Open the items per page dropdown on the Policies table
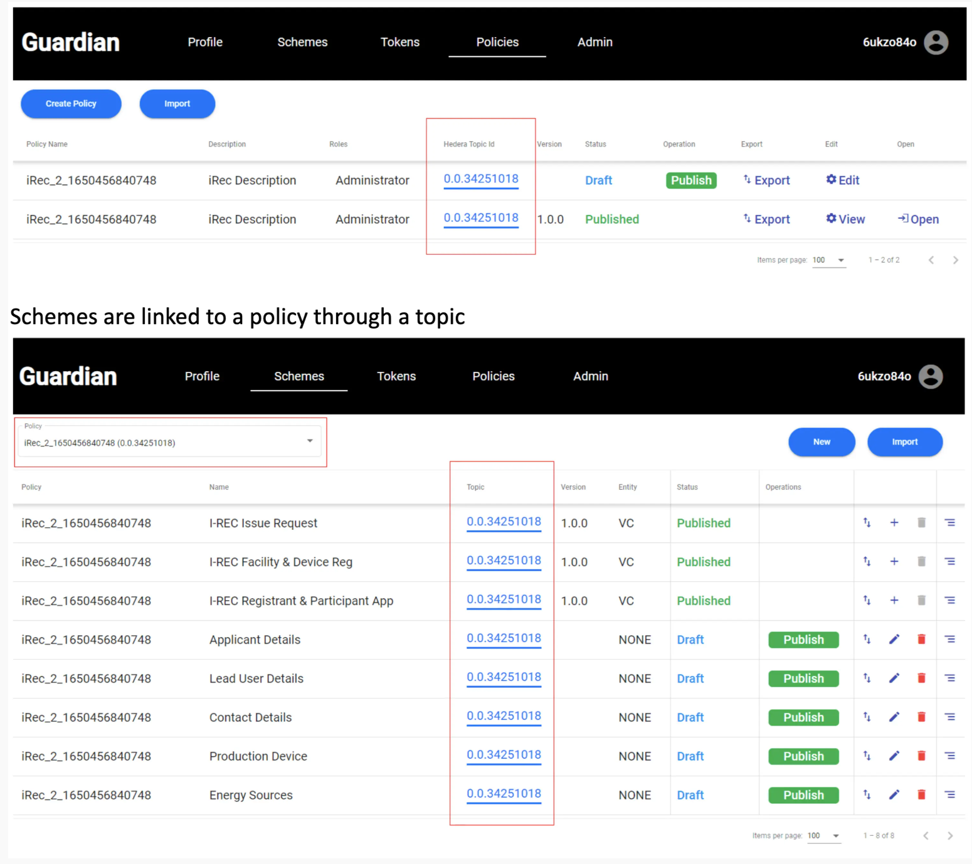Viewport: 972px width, 864px height. [828, 260]
